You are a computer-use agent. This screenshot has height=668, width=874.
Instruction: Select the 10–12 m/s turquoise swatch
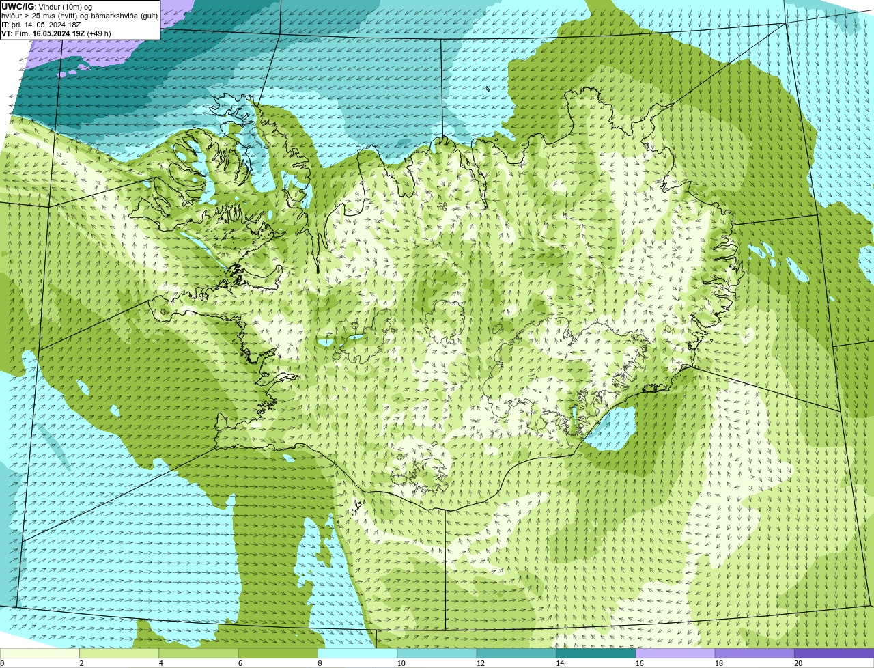(437, 653)
